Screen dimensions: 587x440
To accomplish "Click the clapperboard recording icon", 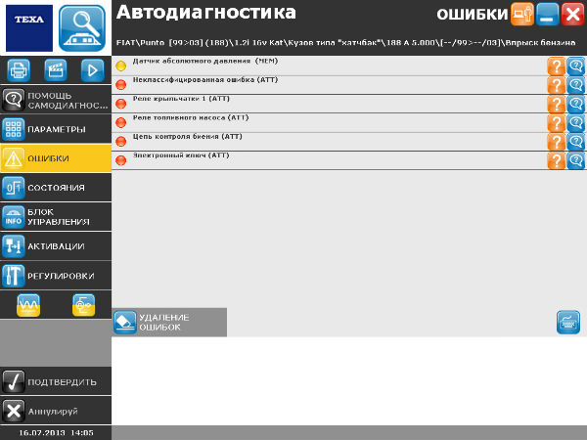I will point(55,69).
